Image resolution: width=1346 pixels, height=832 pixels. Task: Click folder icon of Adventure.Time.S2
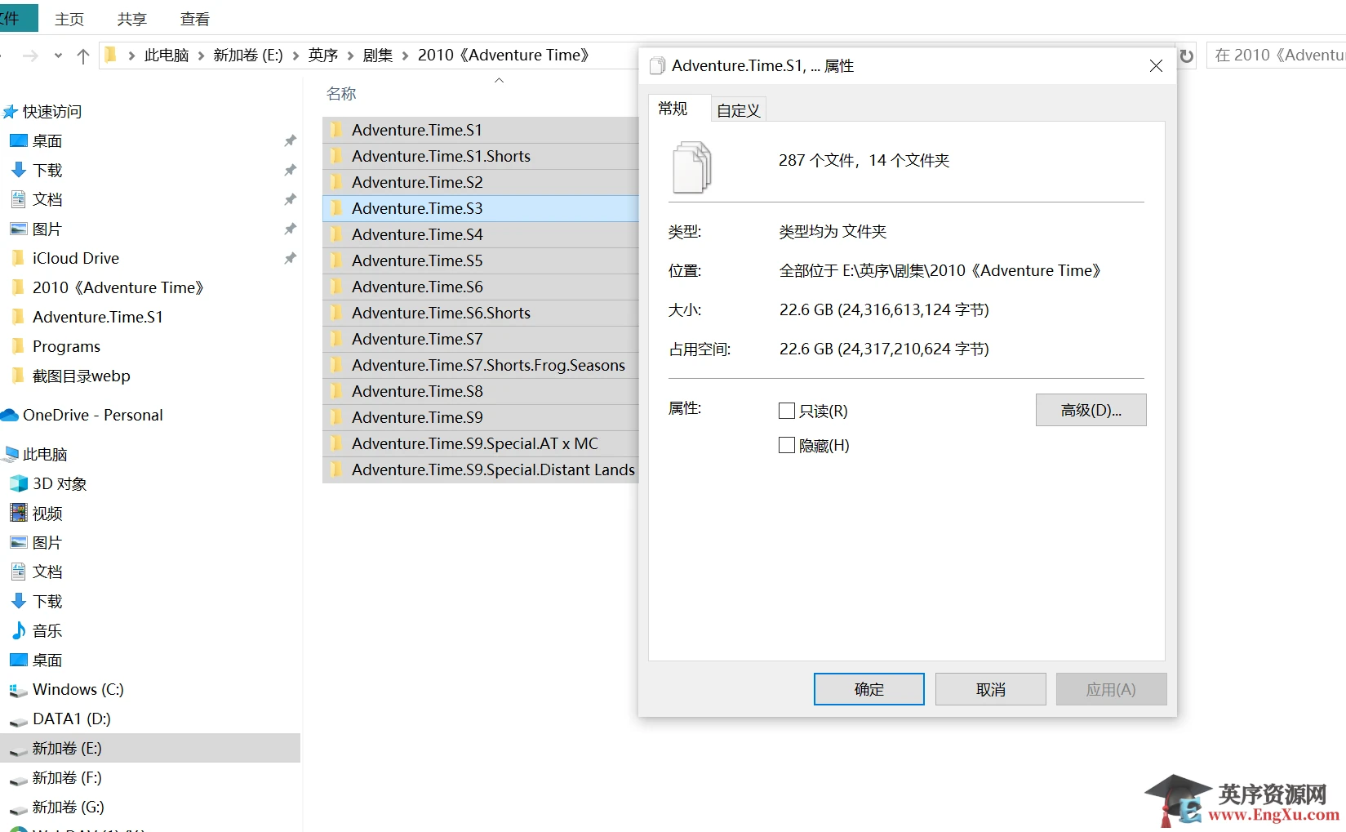336,182
